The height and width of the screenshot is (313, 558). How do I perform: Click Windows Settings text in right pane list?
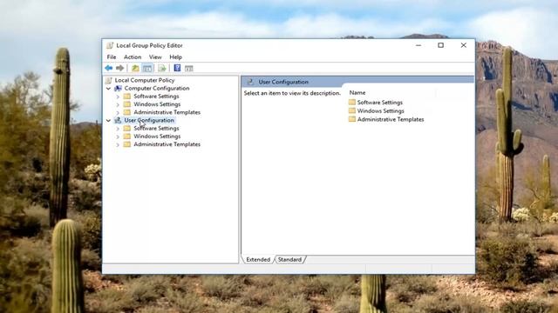point(380,110)
